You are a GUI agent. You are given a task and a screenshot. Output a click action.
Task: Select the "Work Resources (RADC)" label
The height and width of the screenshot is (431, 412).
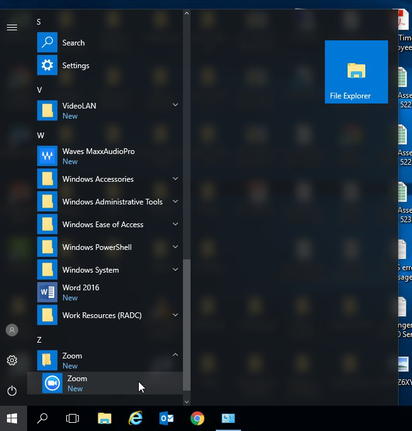102,316
